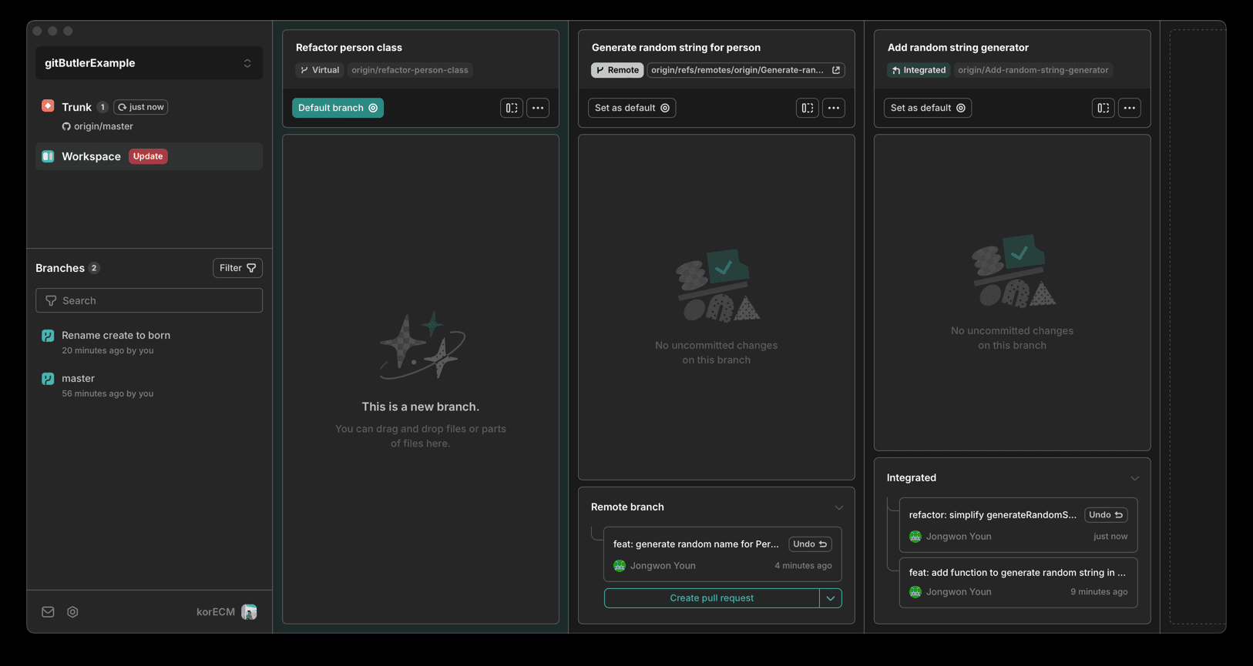Collapse the Integrated commits section

(1135, 478)
